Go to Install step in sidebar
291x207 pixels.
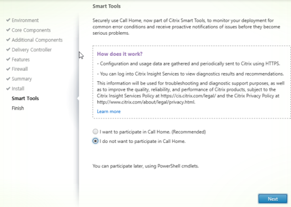pyautogui.click(x=18, y=89)
